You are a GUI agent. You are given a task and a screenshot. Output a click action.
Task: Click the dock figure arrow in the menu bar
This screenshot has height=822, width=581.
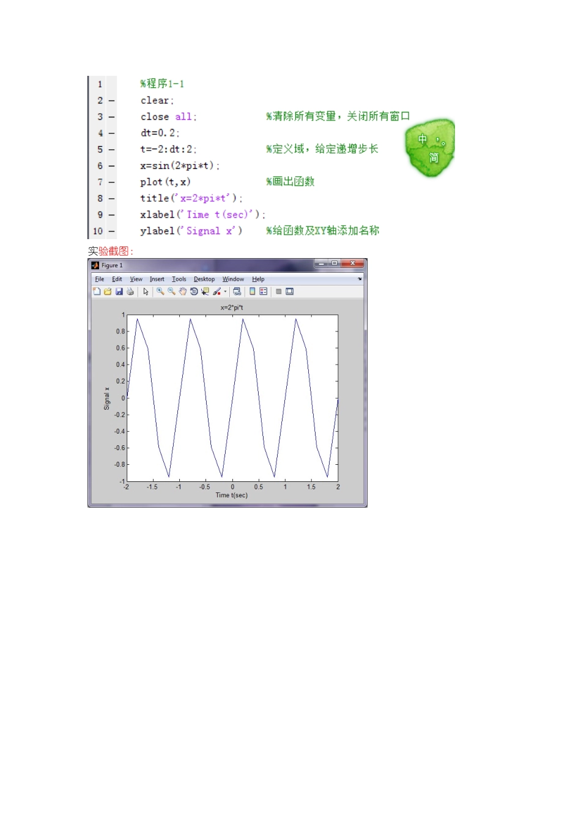point(360,279)
